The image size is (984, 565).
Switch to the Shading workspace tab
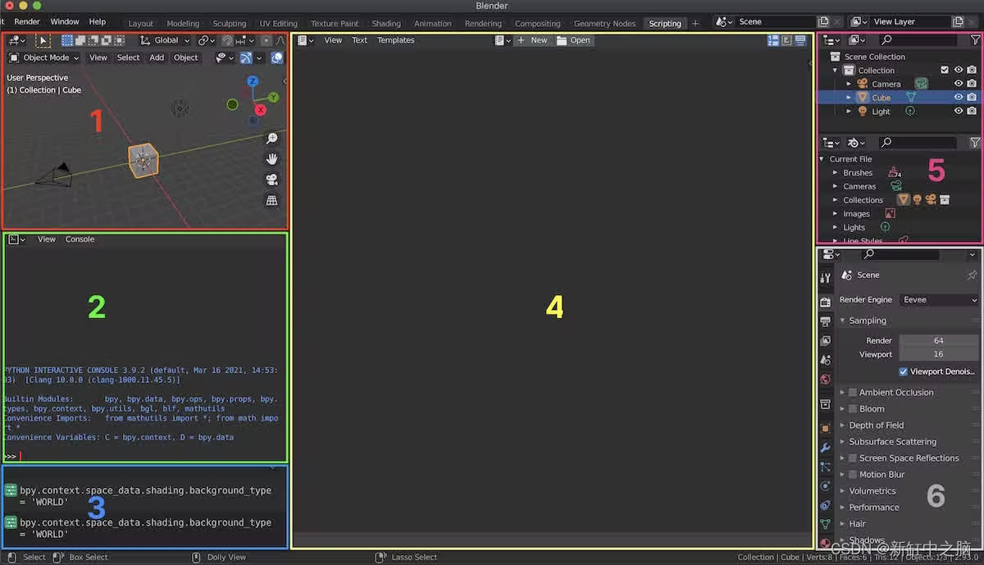click(386, 23)
